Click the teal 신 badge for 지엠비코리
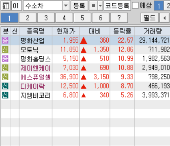Viewport: 170px width, 146px height. click(5, 95)
